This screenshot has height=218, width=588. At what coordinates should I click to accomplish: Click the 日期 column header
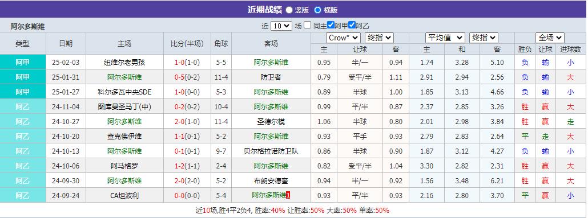pyautogui.click(x=66, y=43)
